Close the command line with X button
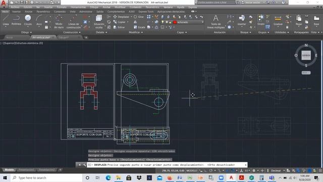The image size is (323, 182). point(80,165)
